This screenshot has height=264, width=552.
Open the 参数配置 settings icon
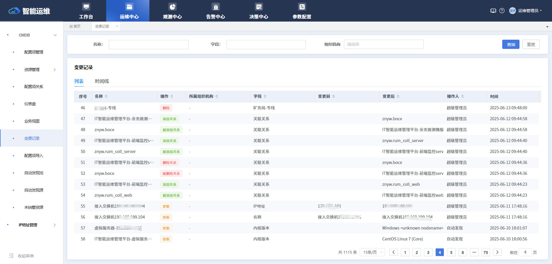coord(302,7)
